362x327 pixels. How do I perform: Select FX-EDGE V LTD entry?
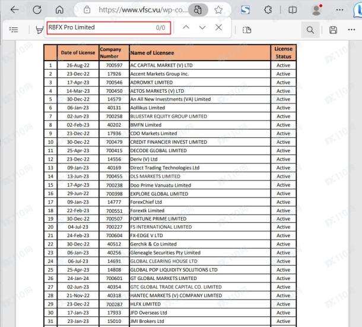(x=147, y=235)
